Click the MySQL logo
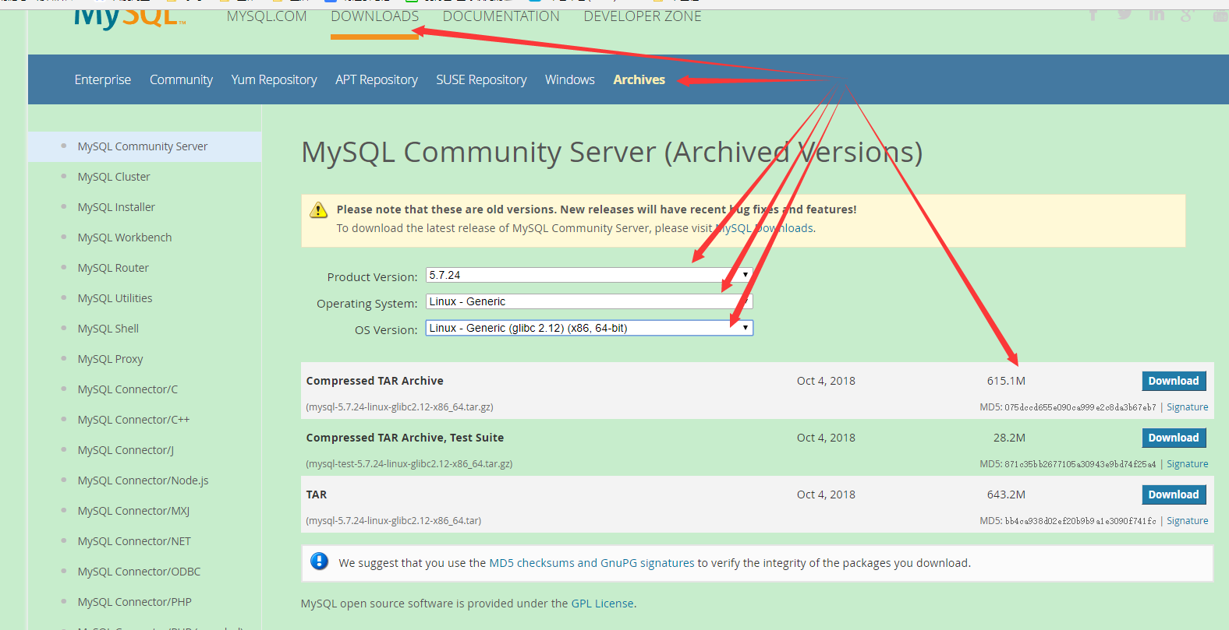The height and width of the screenshot is (630, 1229). [129, 19]
